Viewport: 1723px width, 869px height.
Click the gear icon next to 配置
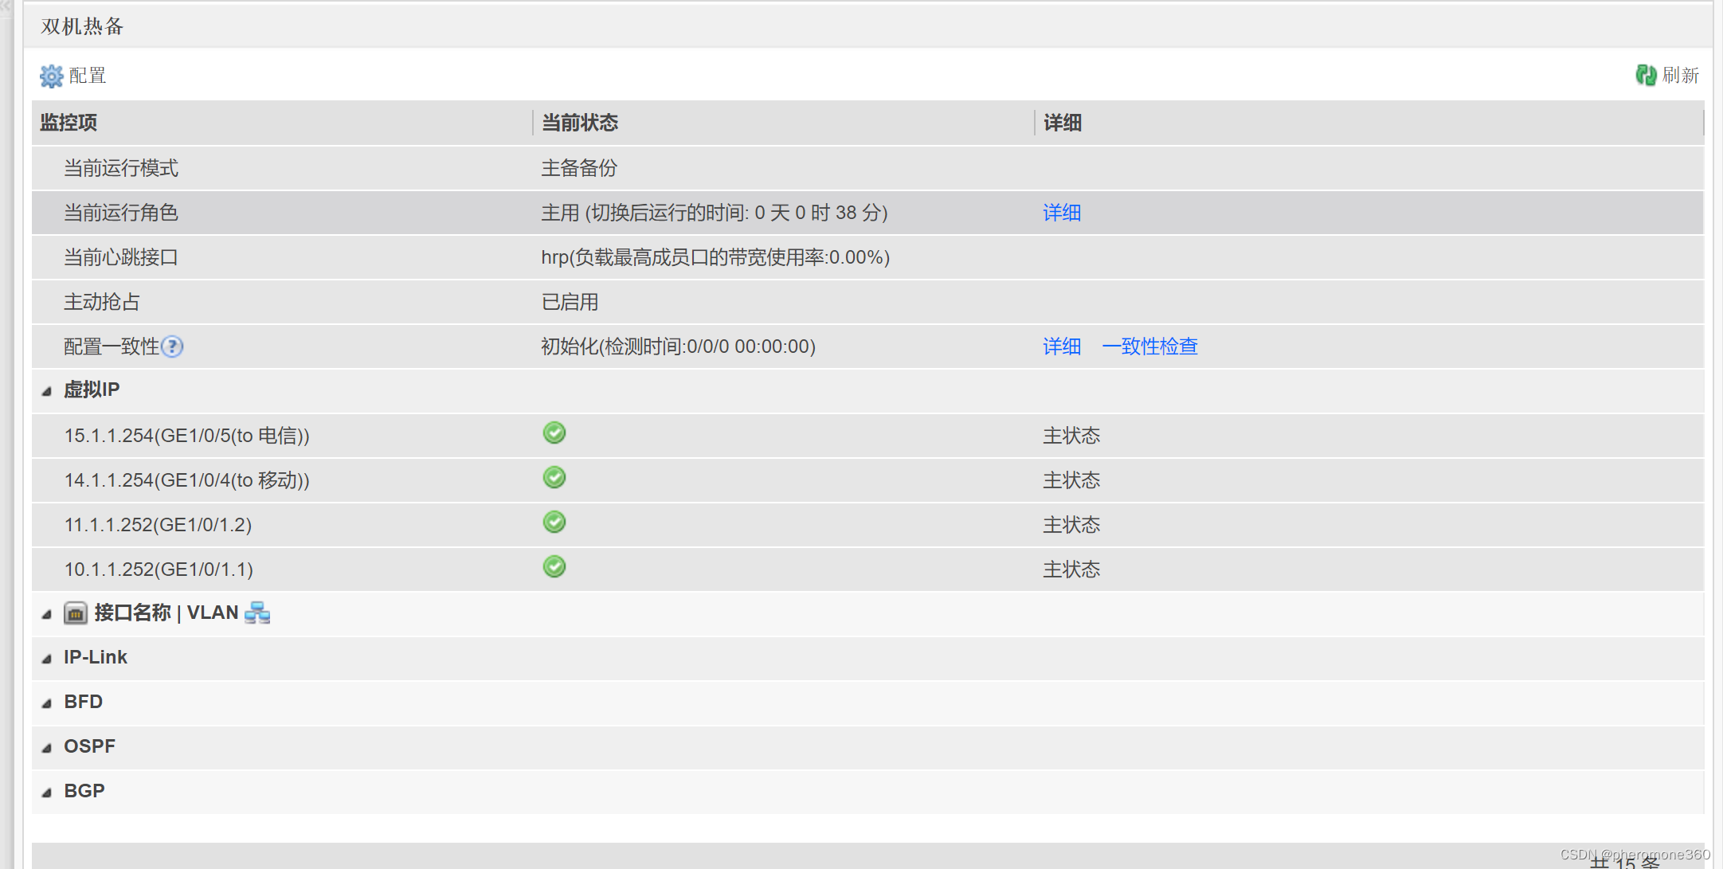[52, 76]
